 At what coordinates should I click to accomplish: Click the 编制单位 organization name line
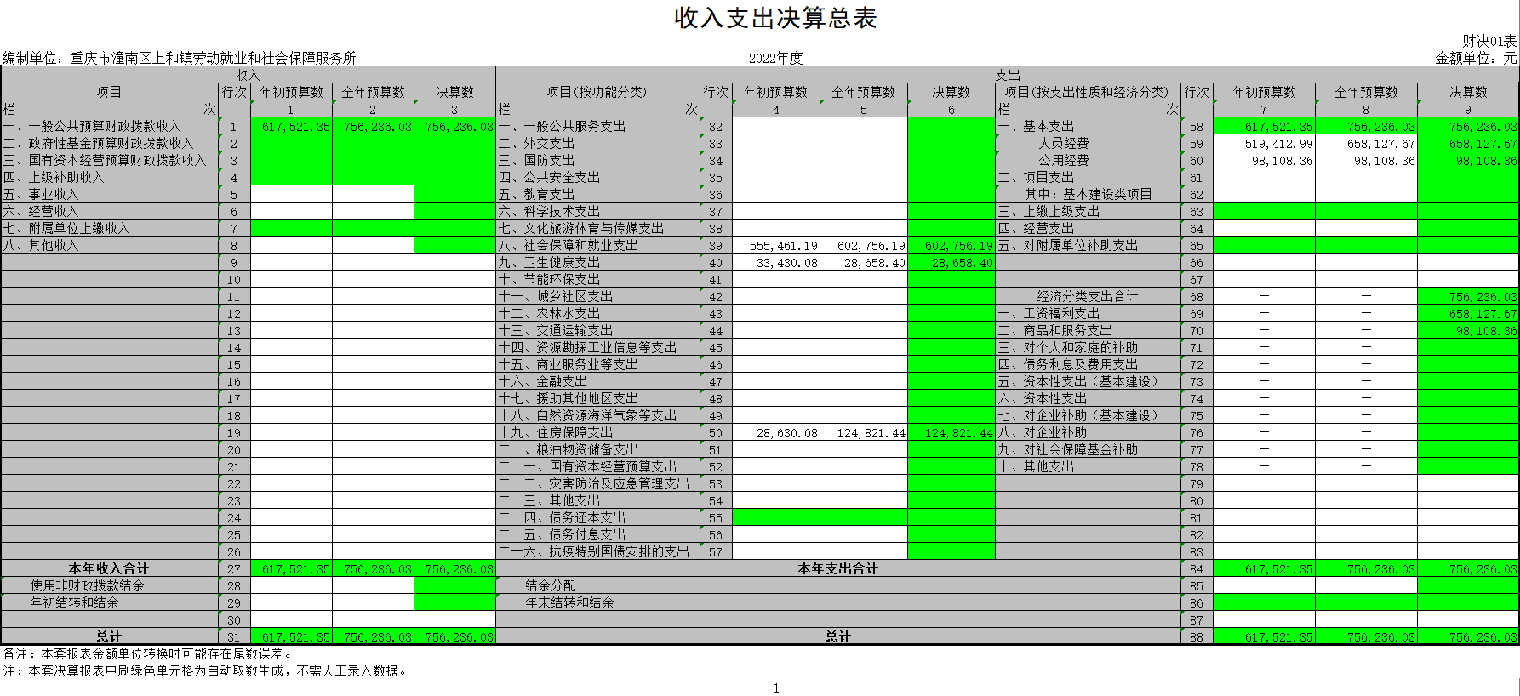(179, 58)
